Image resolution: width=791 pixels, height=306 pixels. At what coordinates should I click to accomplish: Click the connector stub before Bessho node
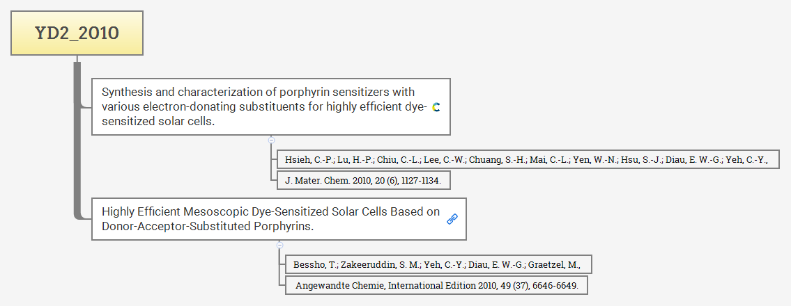coord(282,265)
